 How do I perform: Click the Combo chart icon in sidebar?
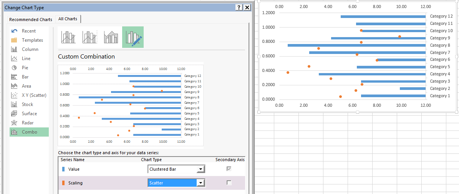14,132
